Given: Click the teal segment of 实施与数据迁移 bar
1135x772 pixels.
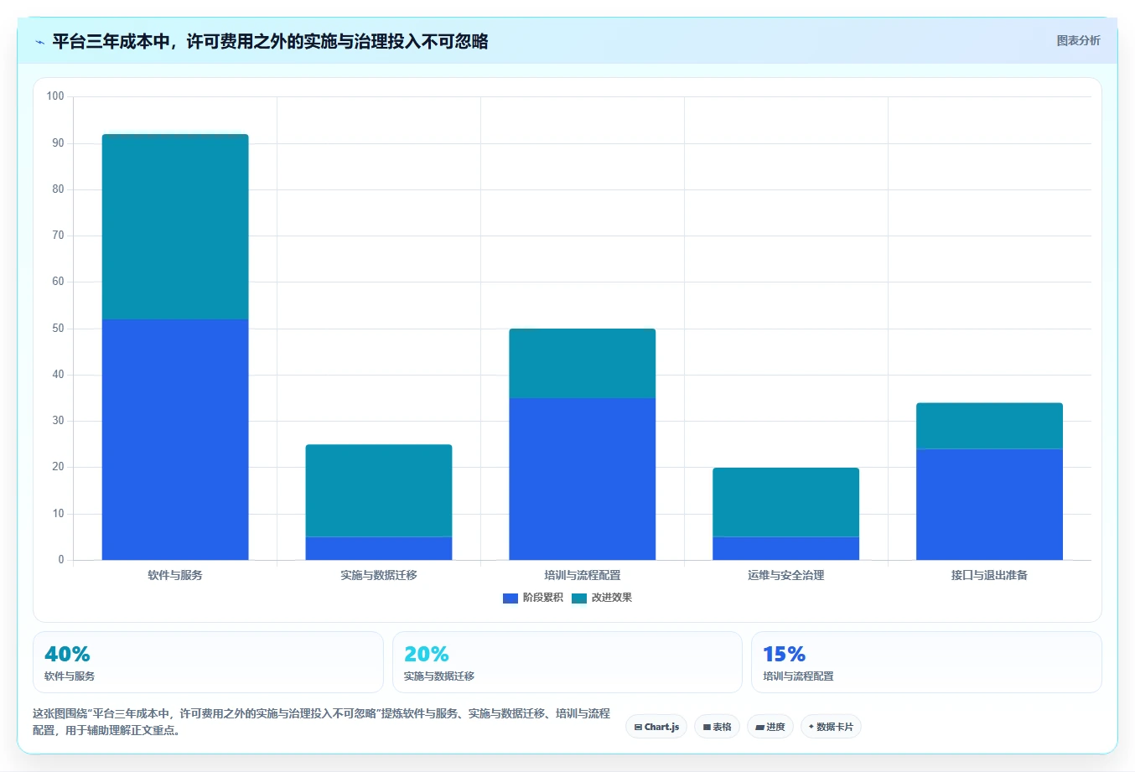Looking at the screenshot, I should click(379, 490).
